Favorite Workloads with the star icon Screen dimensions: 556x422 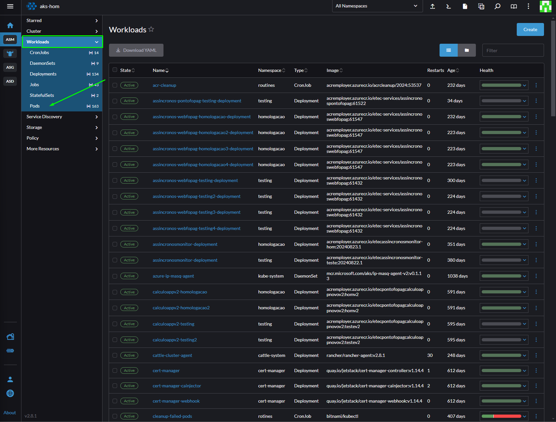[x=151, y=29]
